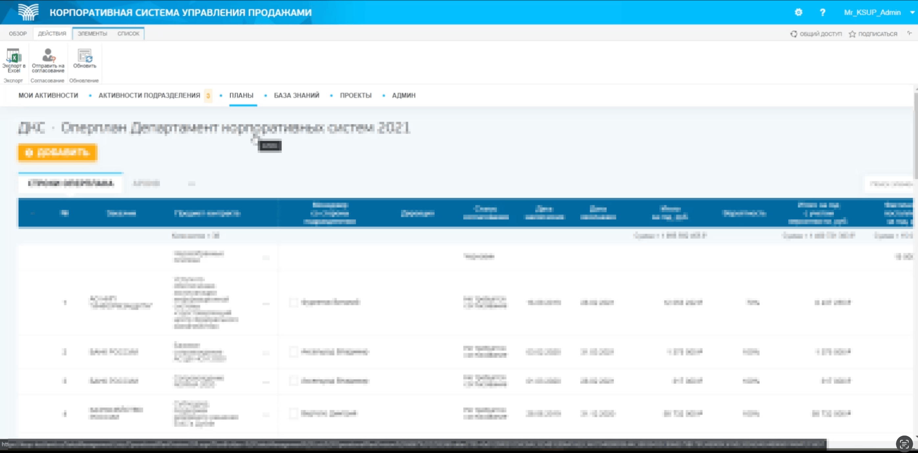
Task: Open ellipsis next to operplan tabs
Action: click(191, 183)
